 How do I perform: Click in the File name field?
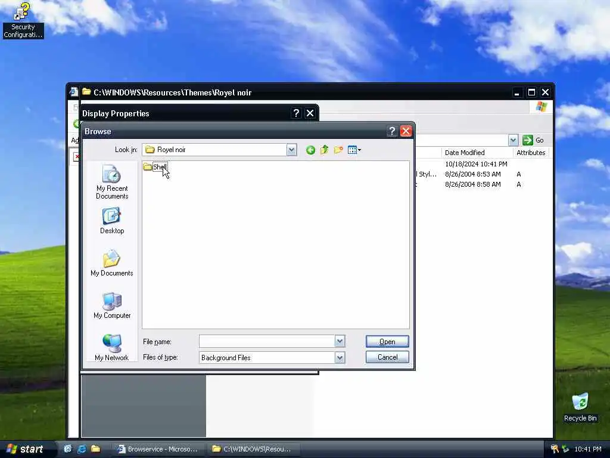tap(267, 342)
